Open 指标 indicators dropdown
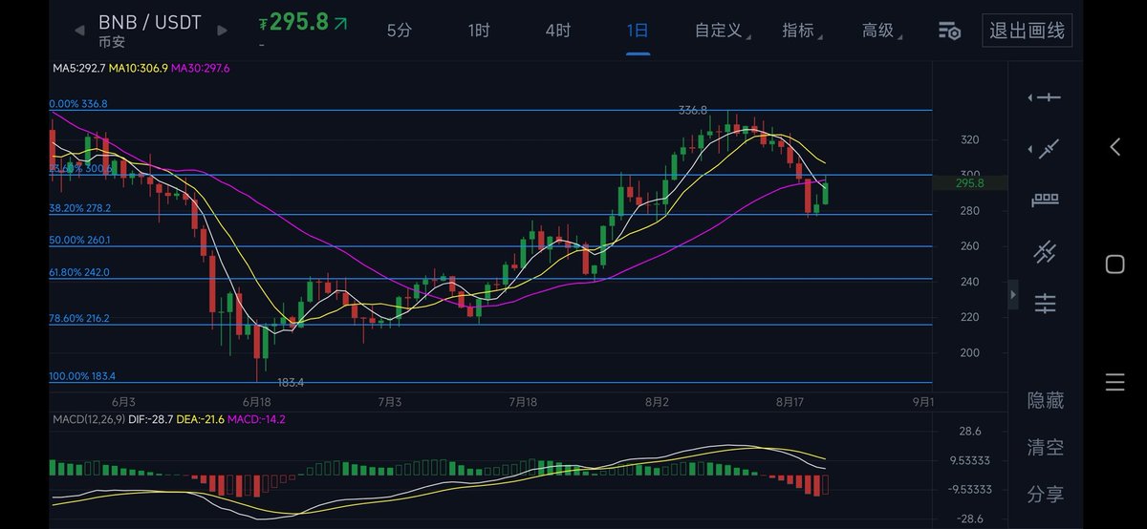 coord(803,31)
